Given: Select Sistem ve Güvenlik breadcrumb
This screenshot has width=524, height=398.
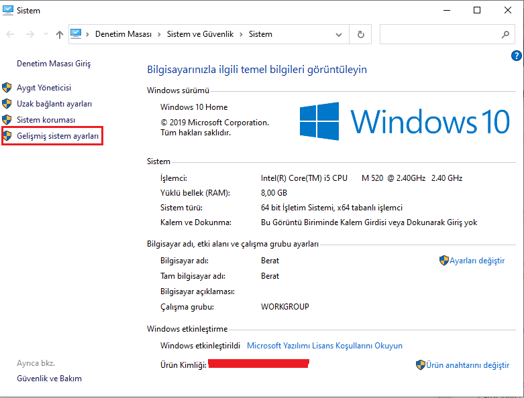Looking at the screenshot, I should point(200,34).
